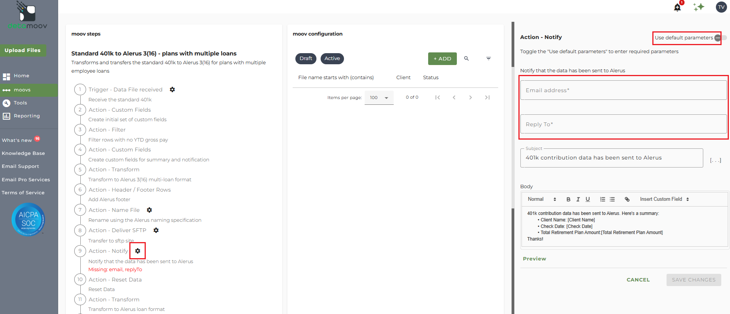Screen dimensions: 730x314
Task: Toggle the Draft status filter chip
Action: click(x=306, y=59)
